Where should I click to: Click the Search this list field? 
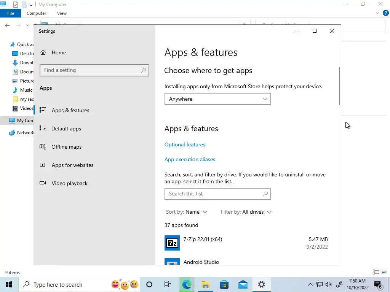217,194
